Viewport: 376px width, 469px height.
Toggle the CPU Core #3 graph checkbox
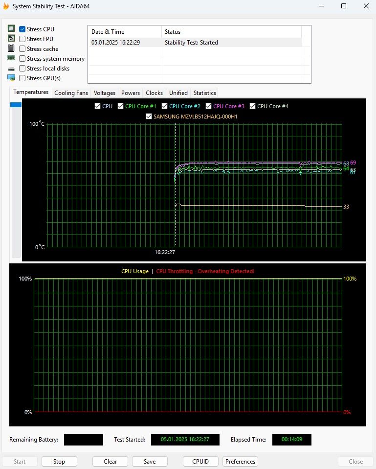(208, 106)
